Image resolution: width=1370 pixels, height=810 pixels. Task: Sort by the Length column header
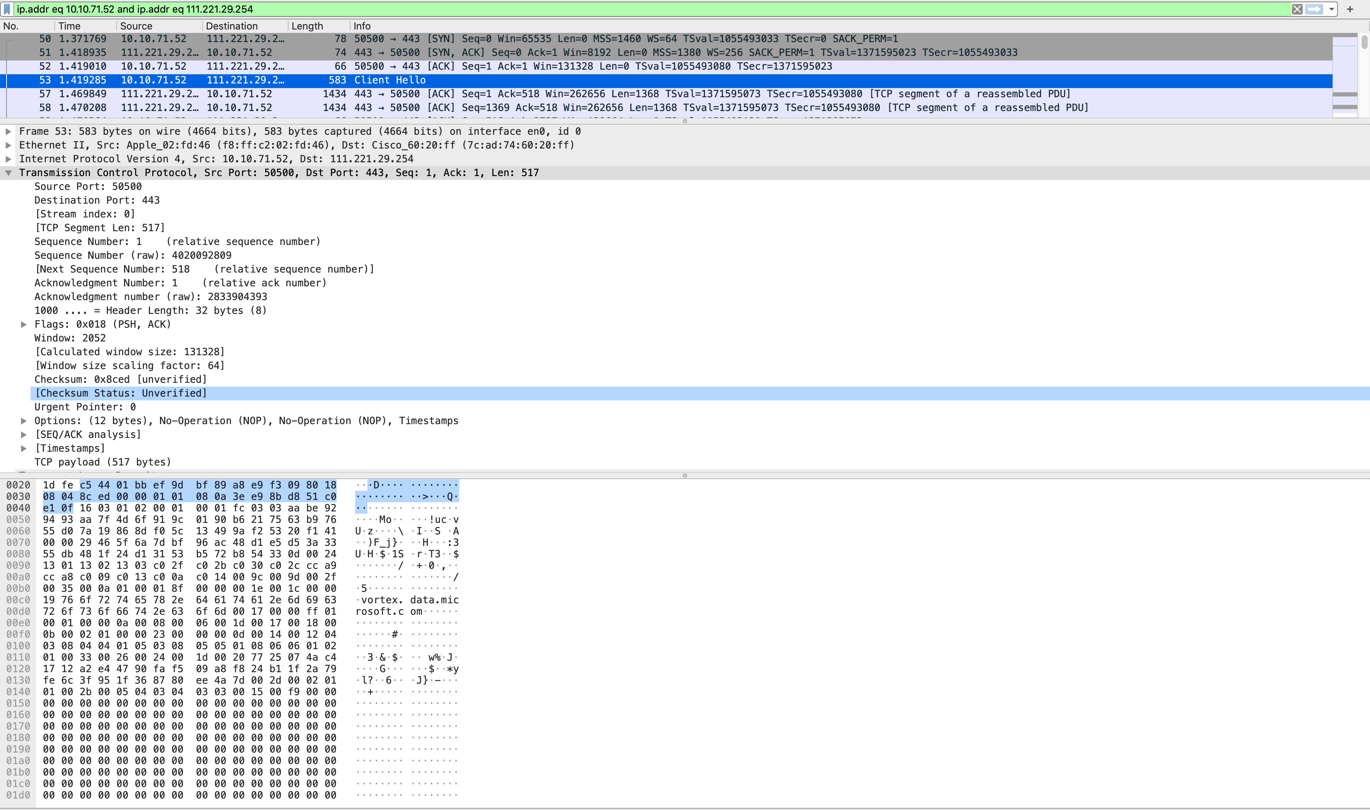click(319, 26)
